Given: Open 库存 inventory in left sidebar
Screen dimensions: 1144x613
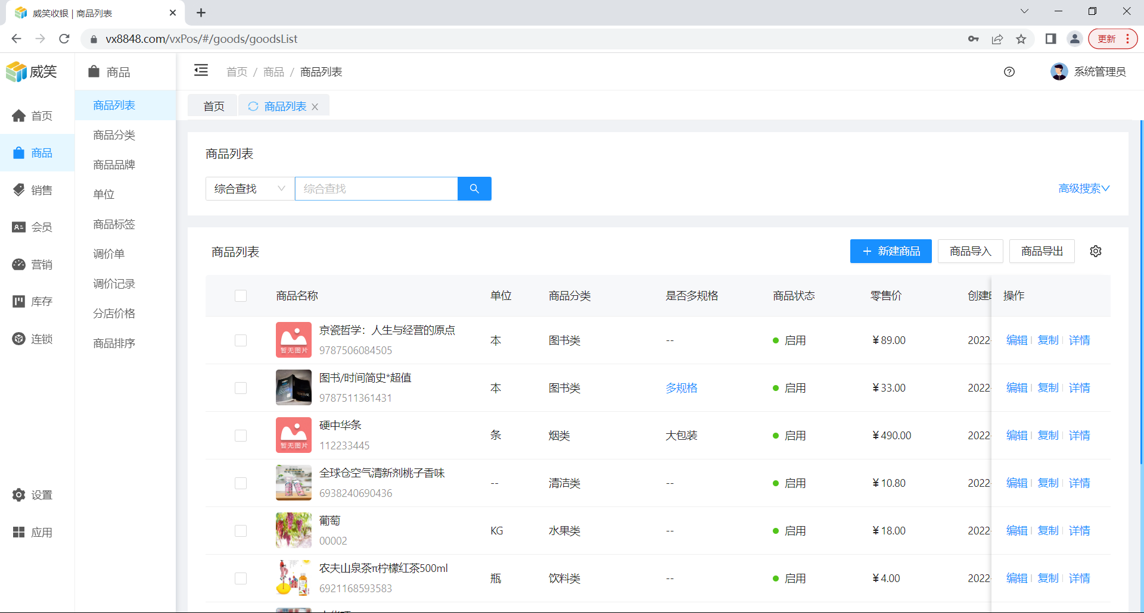Looking at the screenshot, I should [33, 302].
